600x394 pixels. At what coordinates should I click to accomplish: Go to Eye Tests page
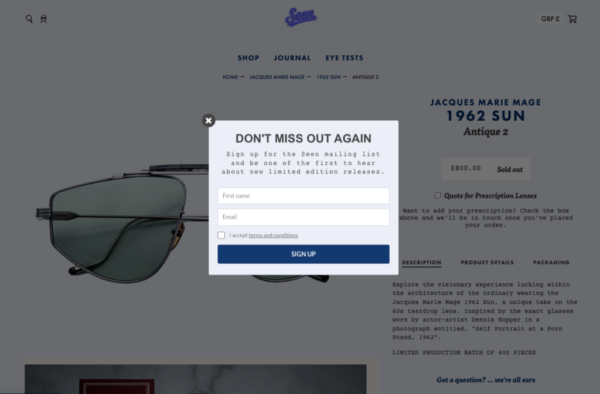345,58
